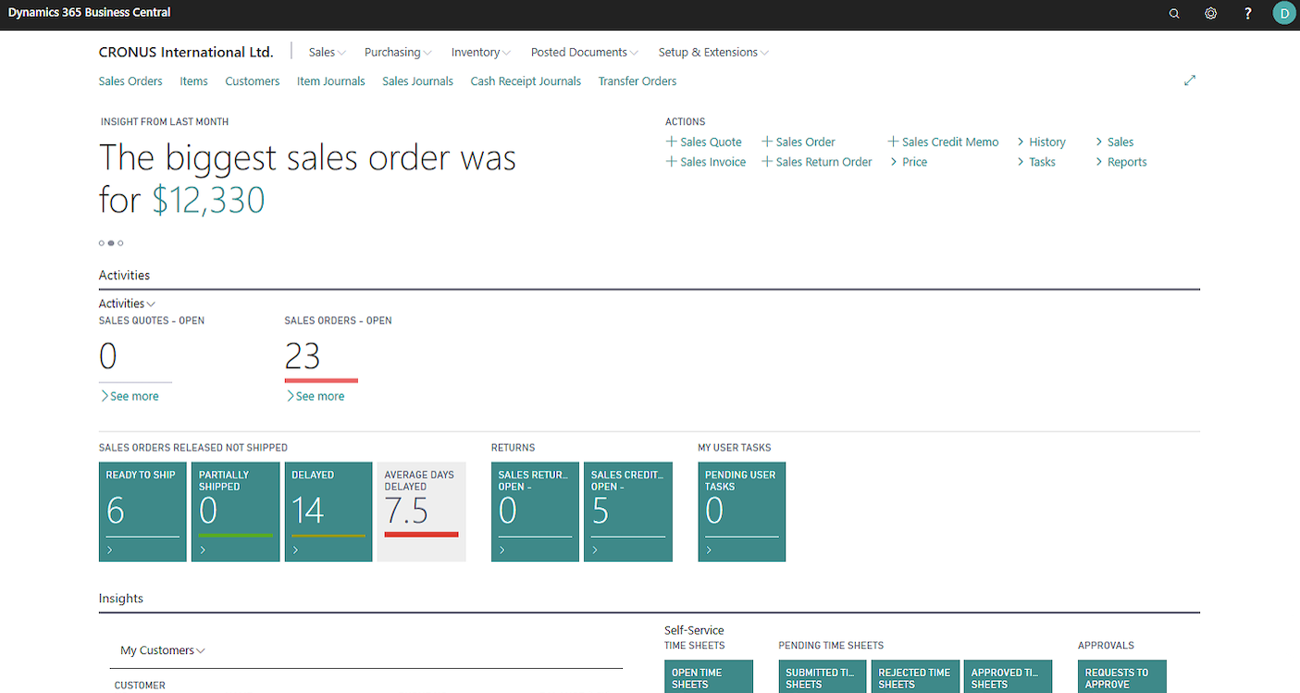The image size is (1300, 693).
Task: Click Dynamics 365 Business Central title
Action: 90,13
